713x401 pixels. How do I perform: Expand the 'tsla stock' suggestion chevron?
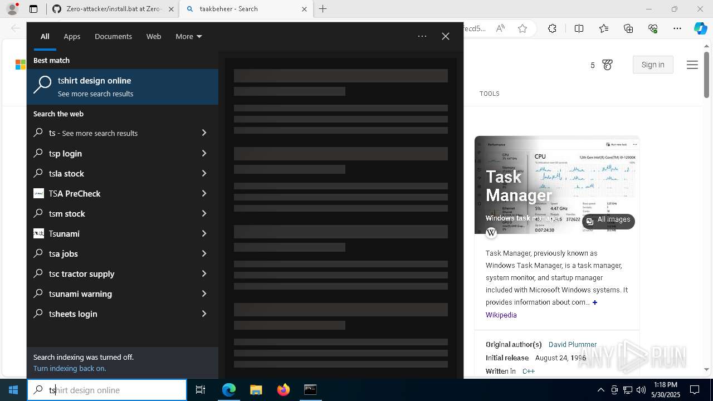[x=204, y=173]
